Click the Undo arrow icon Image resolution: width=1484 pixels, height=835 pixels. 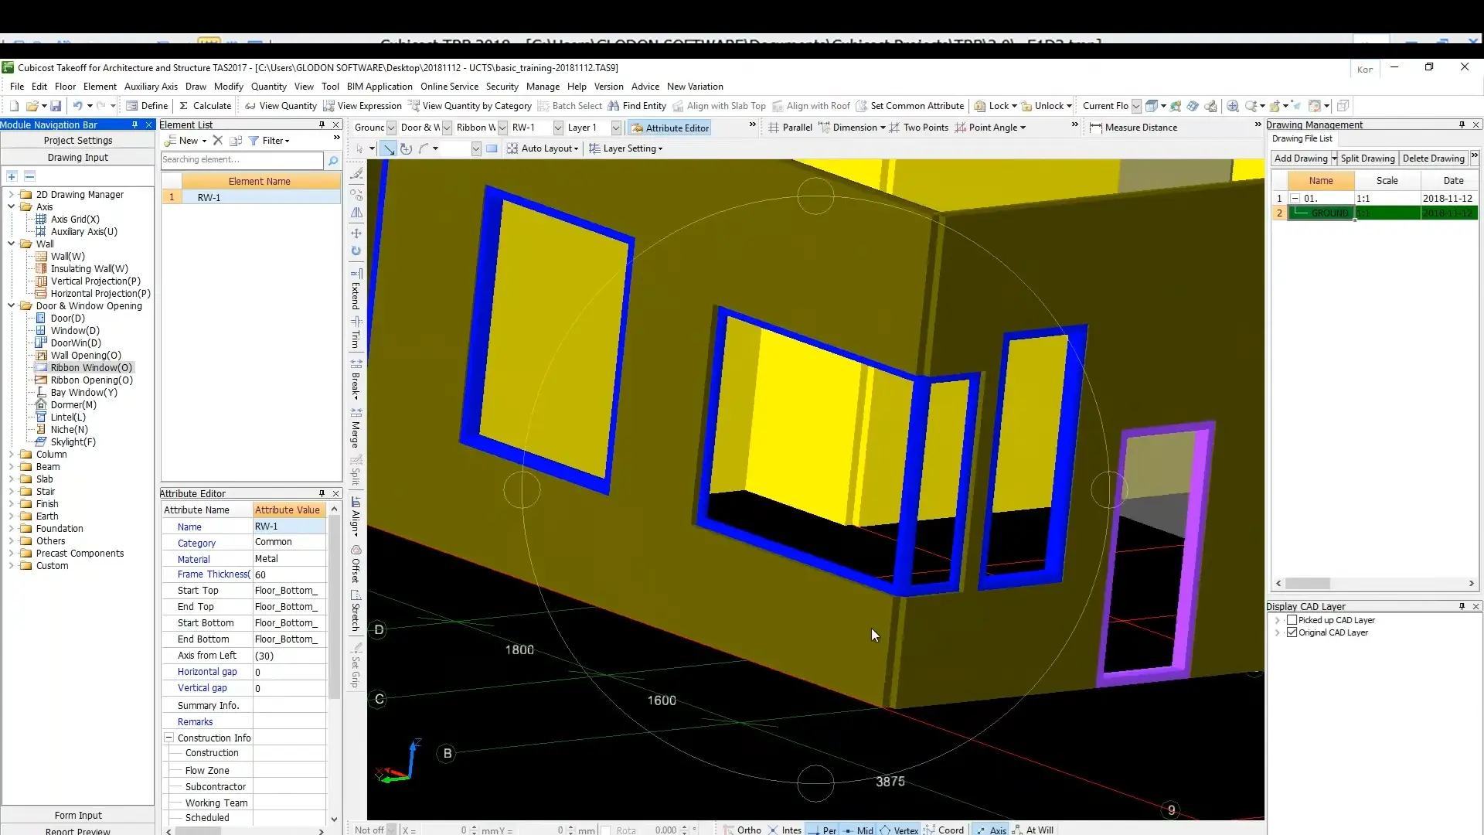(x=77, y=106)
